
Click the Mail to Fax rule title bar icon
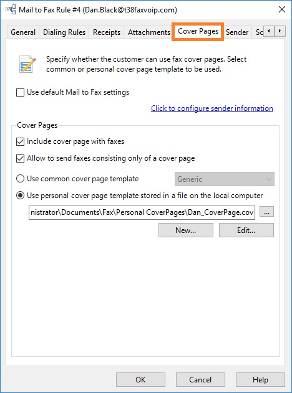11,10
